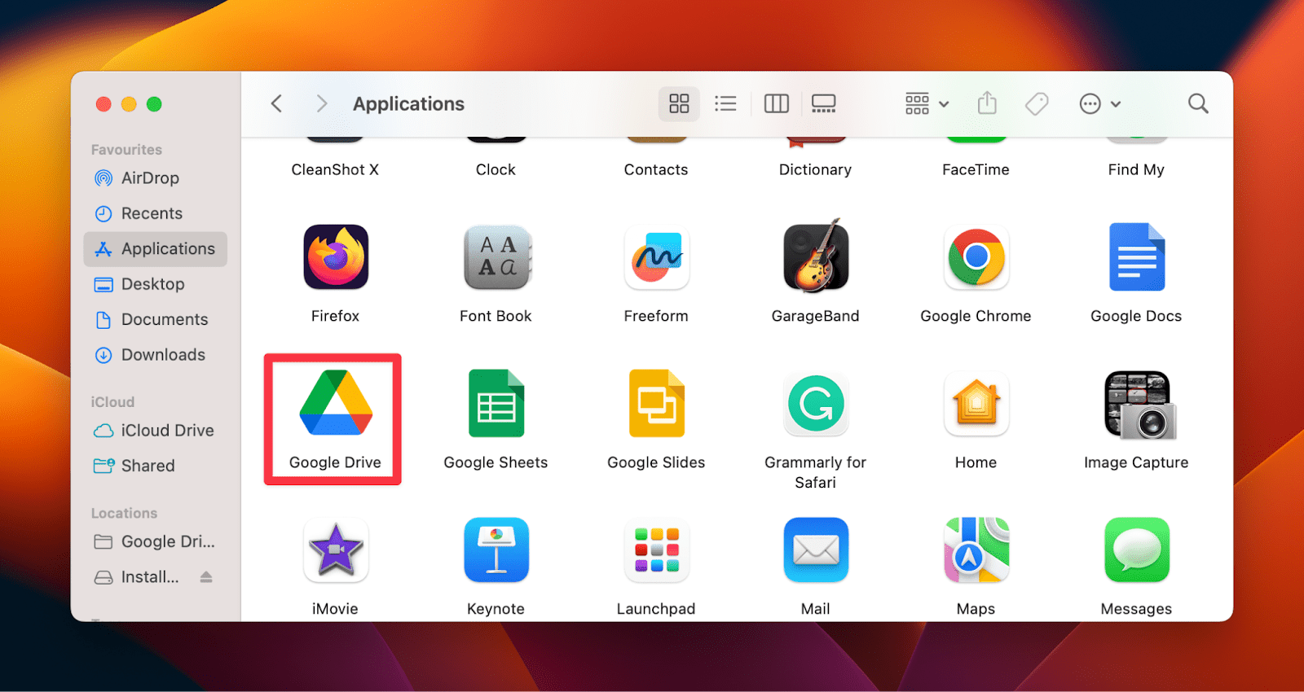Select the Image Capture icon

[x=1139, y=405]
